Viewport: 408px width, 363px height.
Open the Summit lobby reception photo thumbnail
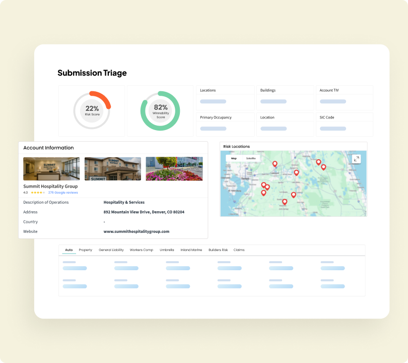click(x=51, y=168)
